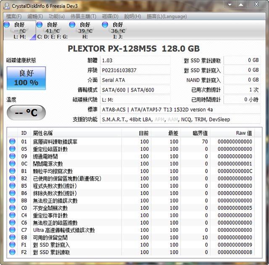Open the 語言(L)(Language) menu

point(166,16)
